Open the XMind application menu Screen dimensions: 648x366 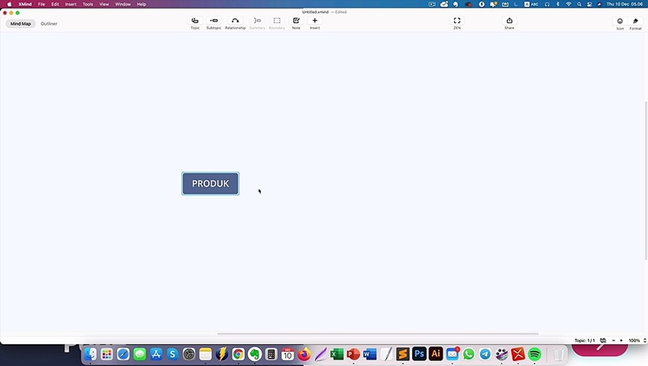25,4
